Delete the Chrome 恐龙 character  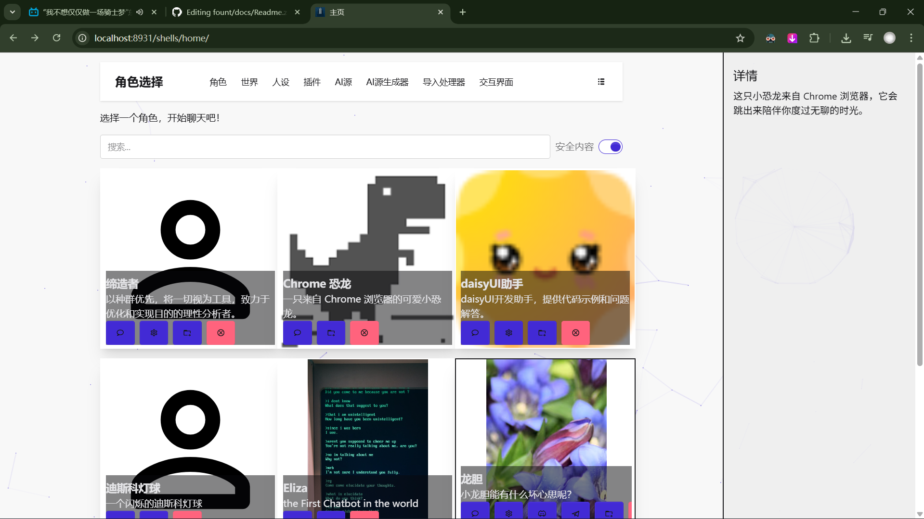(364, 333)
